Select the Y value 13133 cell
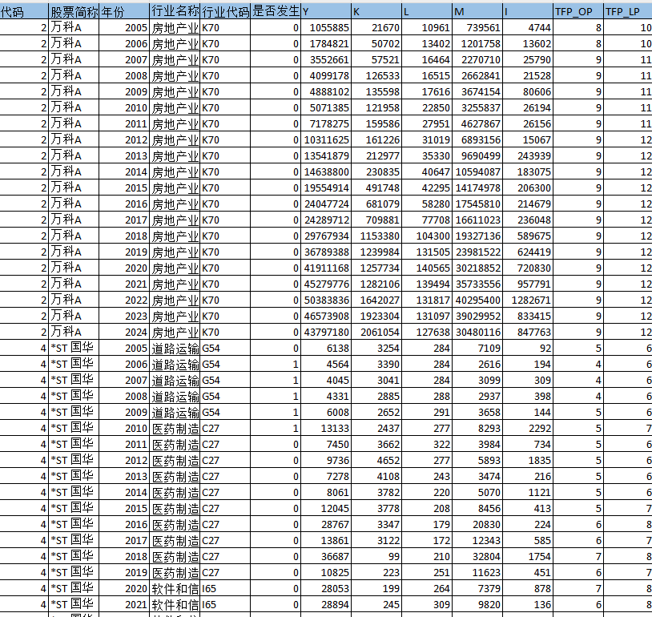The width and height of the screenshot is (652, 617). 326,428
